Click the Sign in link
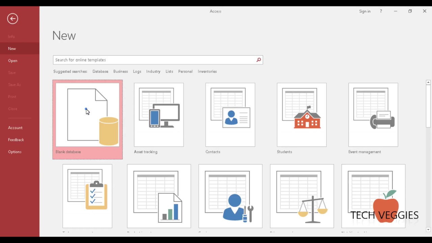 click(x=365, y=11)
